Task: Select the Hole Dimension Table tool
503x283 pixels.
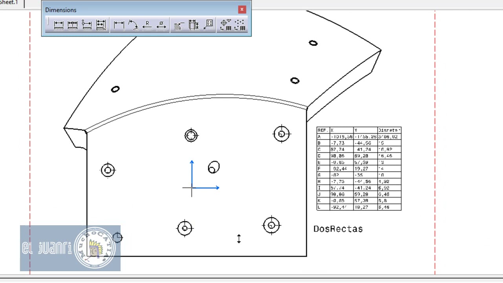Action: pyautogui.click(x=226, y=25)
